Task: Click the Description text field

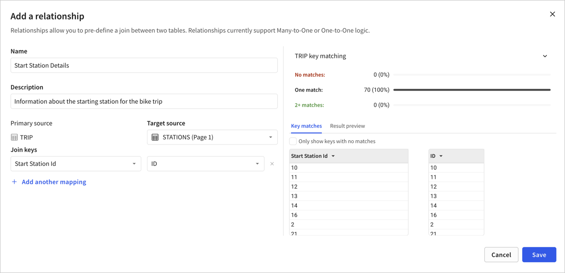Action: 144,101
